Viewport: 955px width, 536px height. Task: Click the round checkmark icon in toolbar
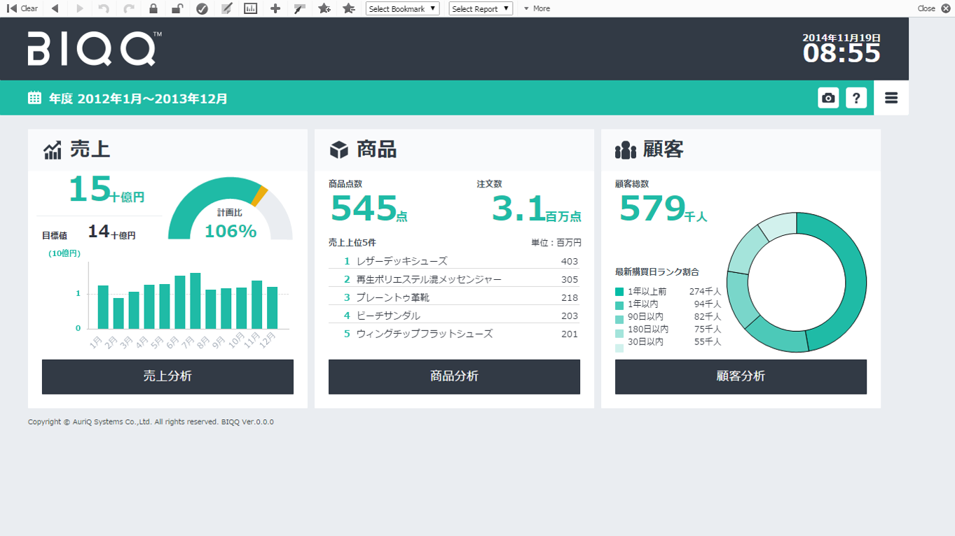(x=202, y=8)
